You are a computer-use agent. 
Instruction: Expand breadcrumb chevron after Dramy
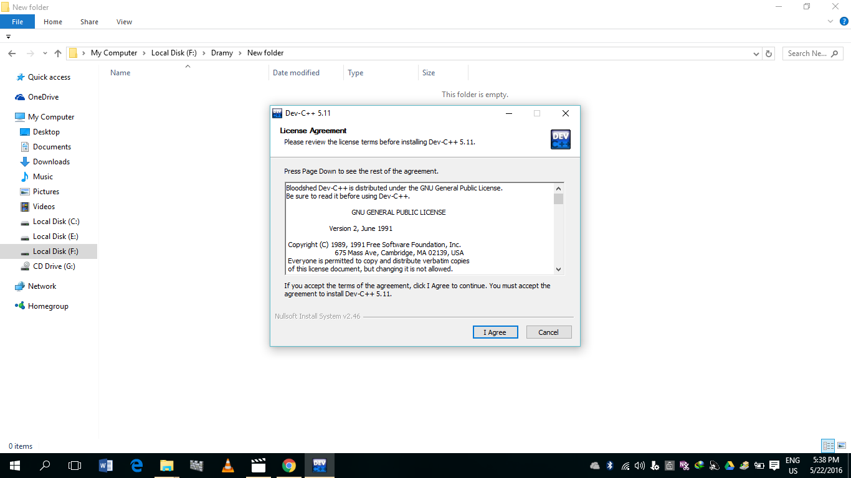tap(240, 53)
